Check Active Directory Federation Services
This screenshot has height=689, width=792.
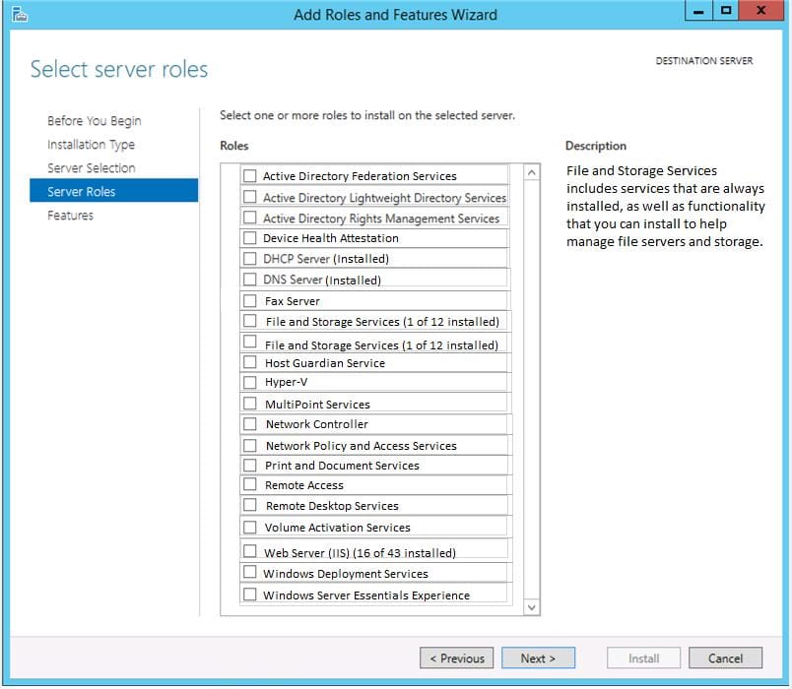coord(249,175)
